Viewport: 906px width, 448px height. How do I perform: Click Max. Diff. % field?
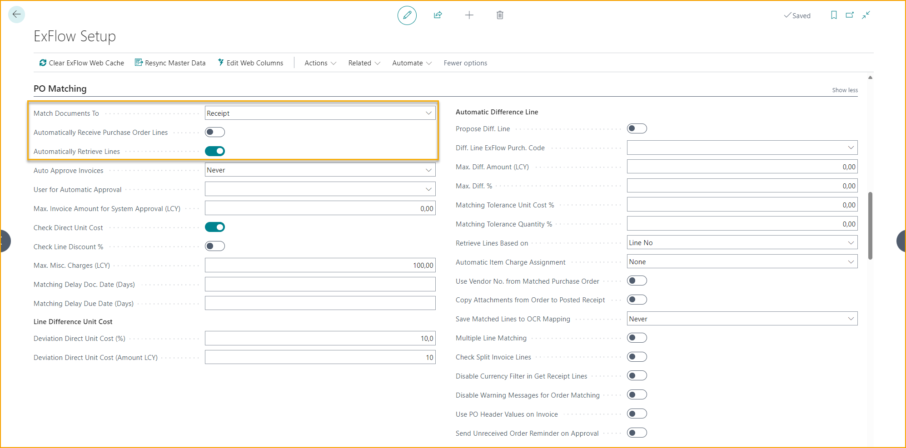tap(742, 186)
